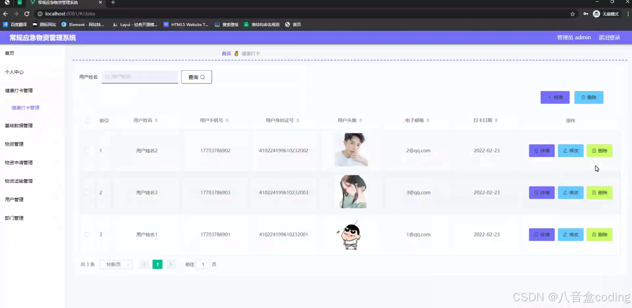Open 图标网站 bookmark
Image resolution: width=632 pixels, height=308 pixels.
pos(44,25)
